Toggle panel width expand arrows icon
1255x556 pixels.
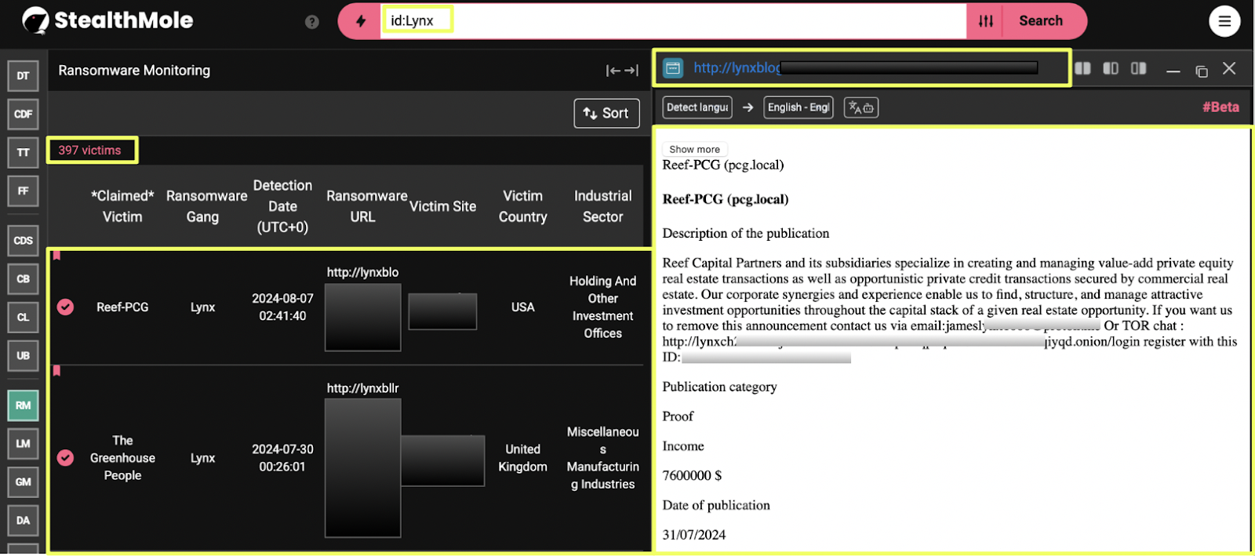pyautogui.click(x=622, y=71)
